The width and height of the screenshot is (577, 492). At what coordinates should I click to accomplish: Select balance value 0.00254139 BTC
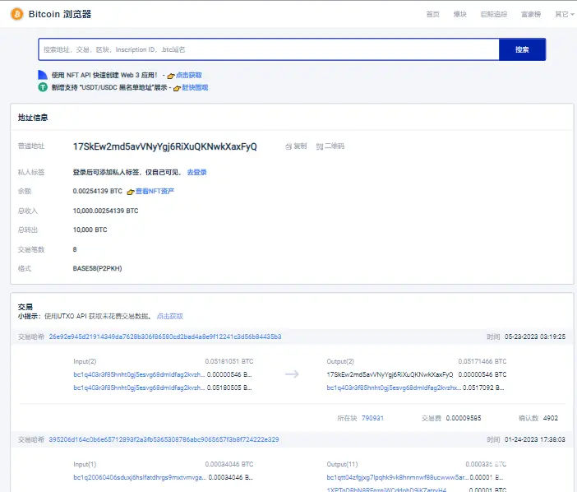click(98, 191)
